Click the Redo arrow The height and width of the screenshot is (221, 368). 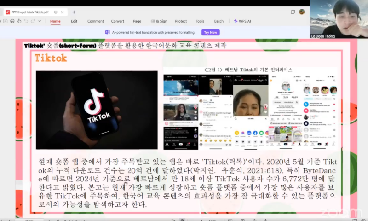[x=33, y=21]
